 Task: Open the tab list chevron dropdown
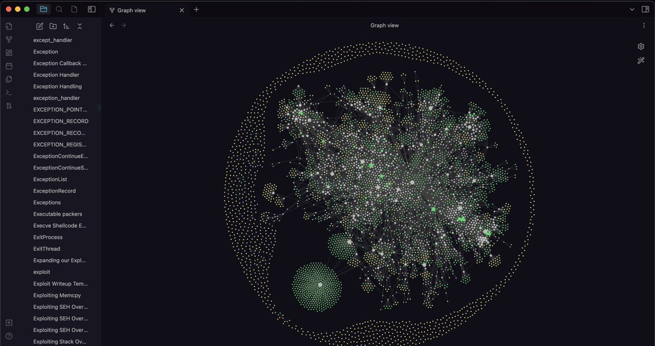[x=632, y=9]
